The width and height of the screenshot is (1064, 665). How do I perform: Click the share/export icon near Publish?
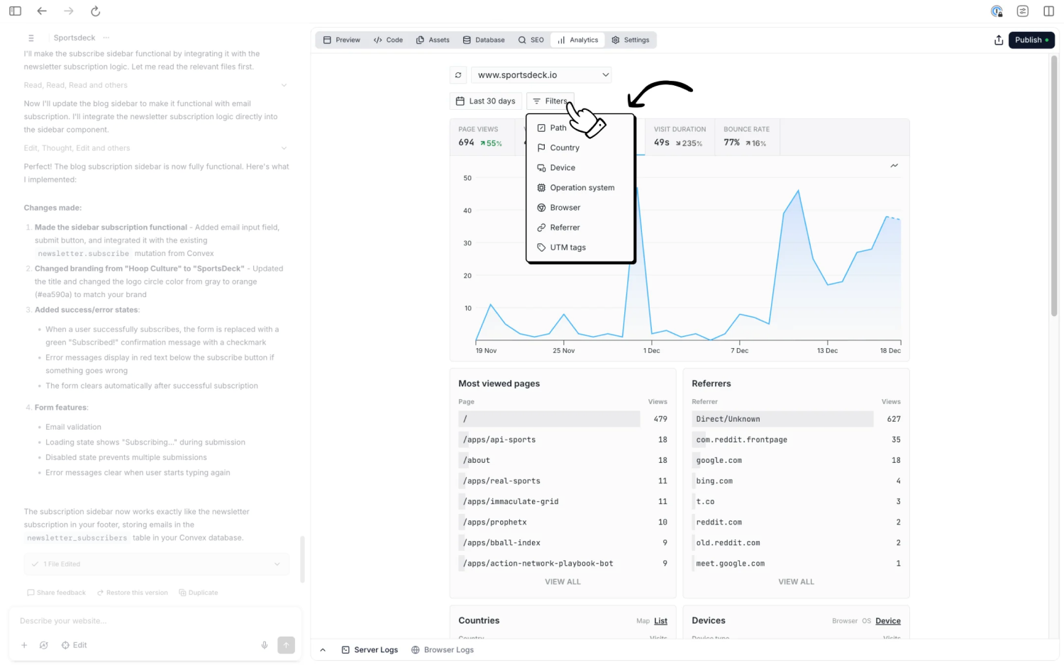[999, 40]
